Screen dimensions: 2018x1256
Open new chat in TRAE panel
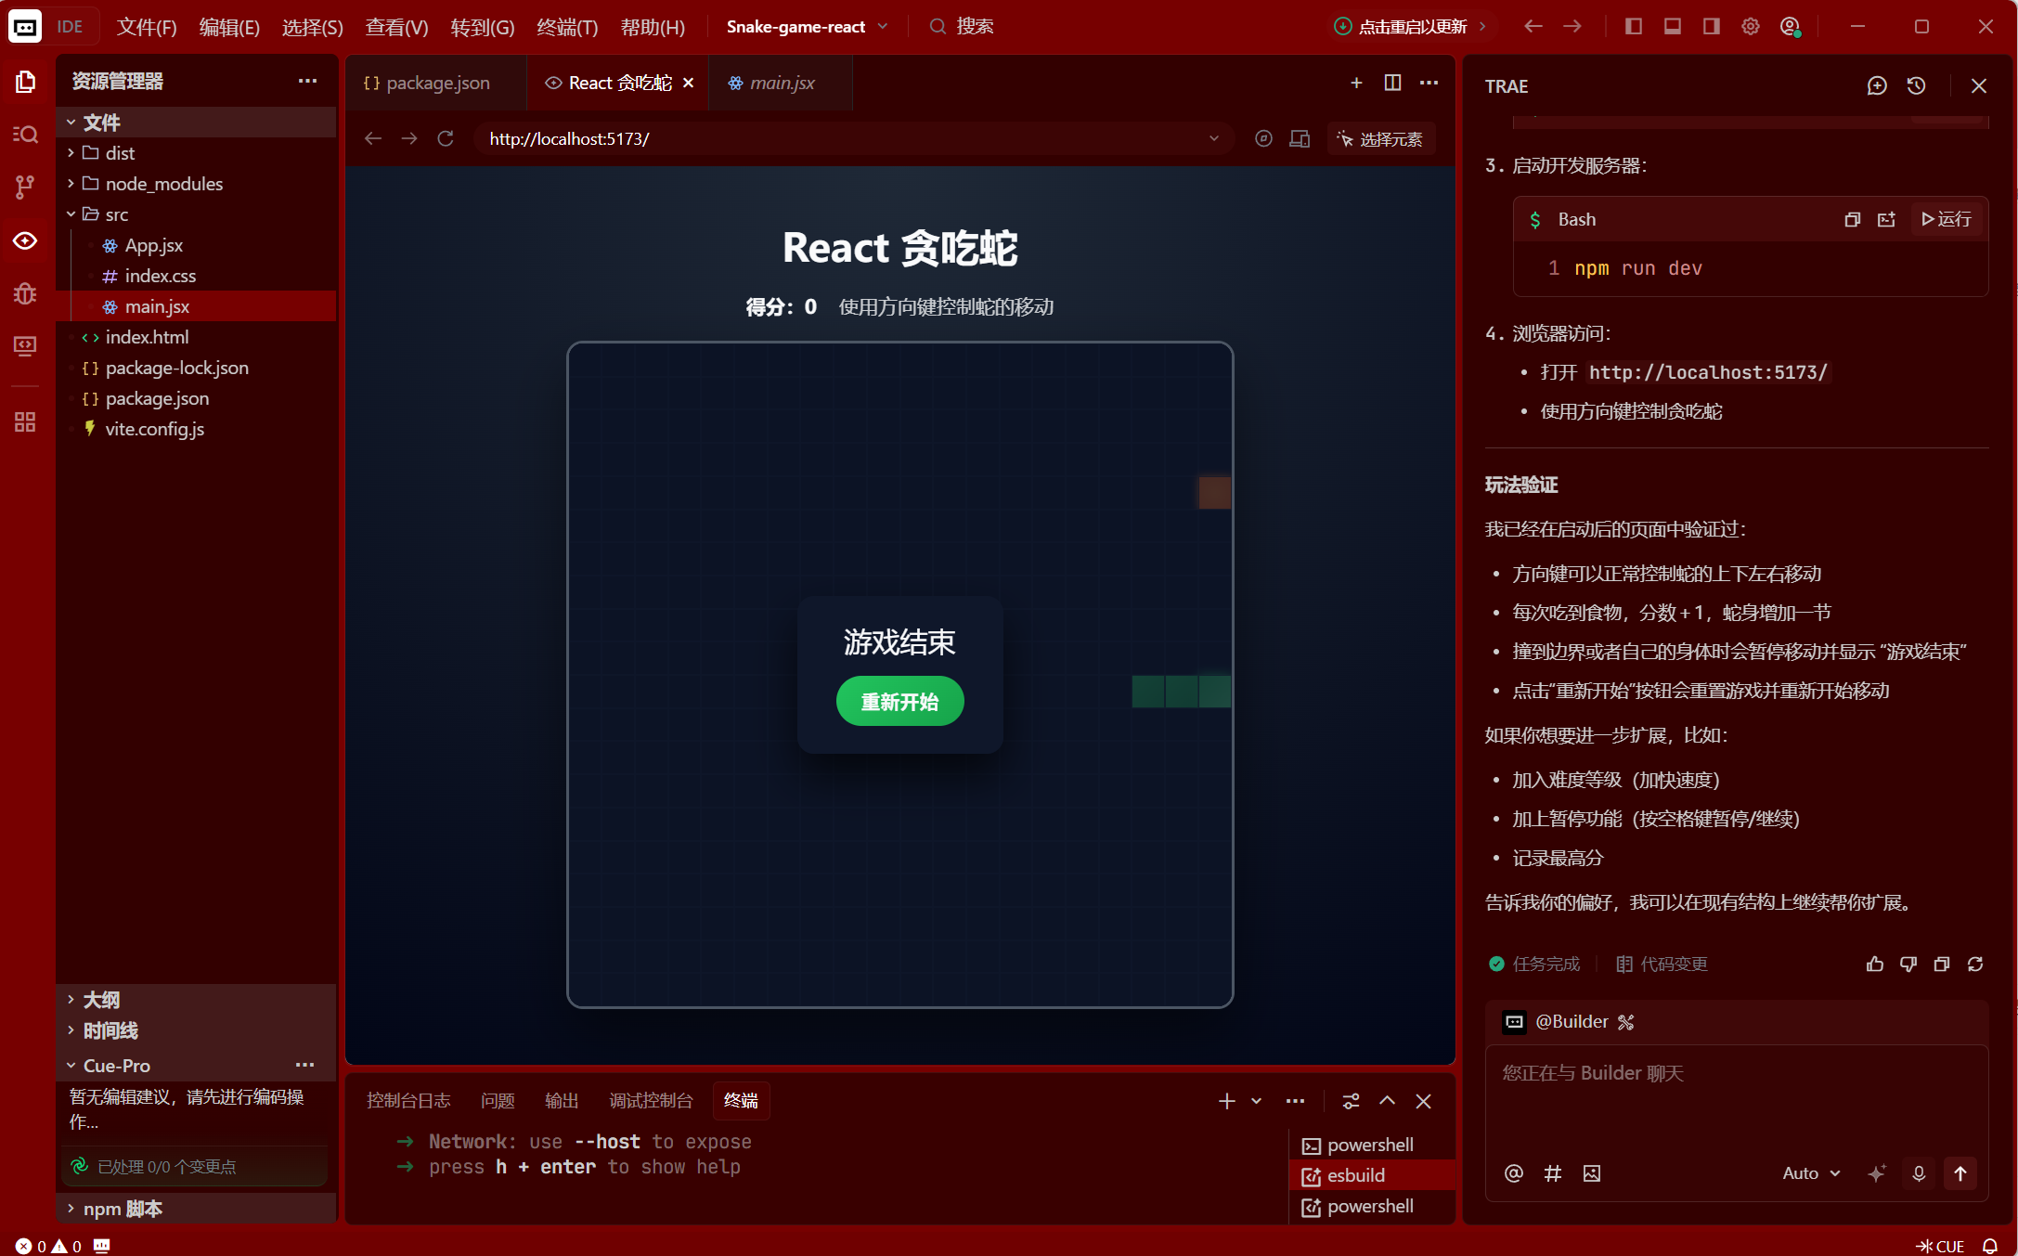click(1876, 85)
